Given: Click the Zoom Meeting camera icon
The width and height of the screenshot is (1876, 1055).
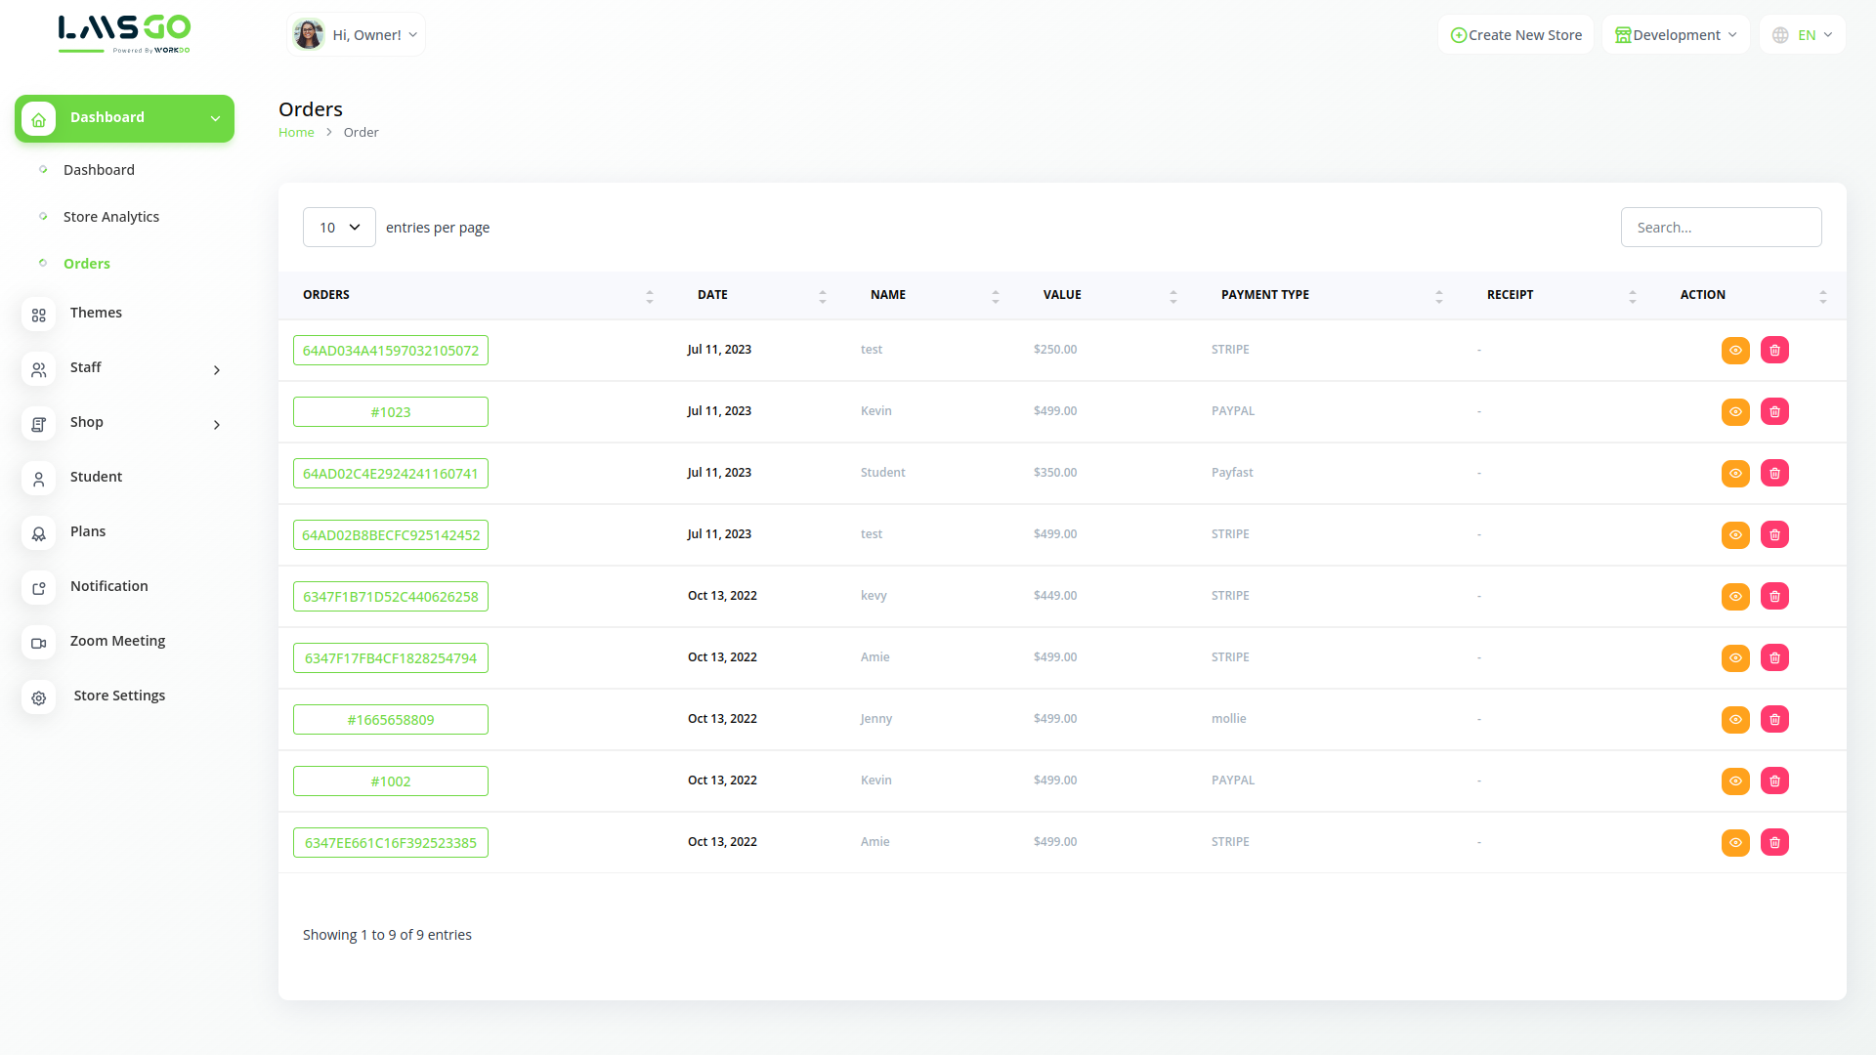Looking at the screenshot, I should [38, 643].
